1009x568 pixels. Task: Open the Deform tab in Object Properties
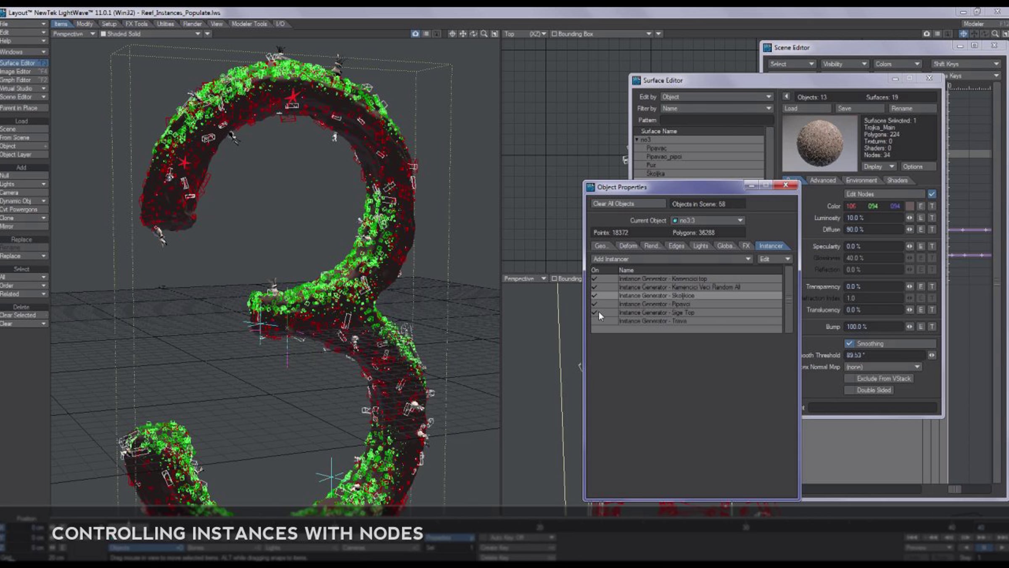628,246
